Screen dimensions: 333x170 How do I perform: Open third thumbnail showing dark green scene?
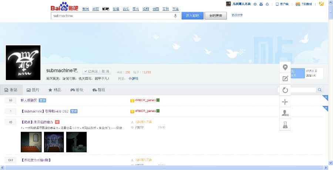(x=77, y=142)
